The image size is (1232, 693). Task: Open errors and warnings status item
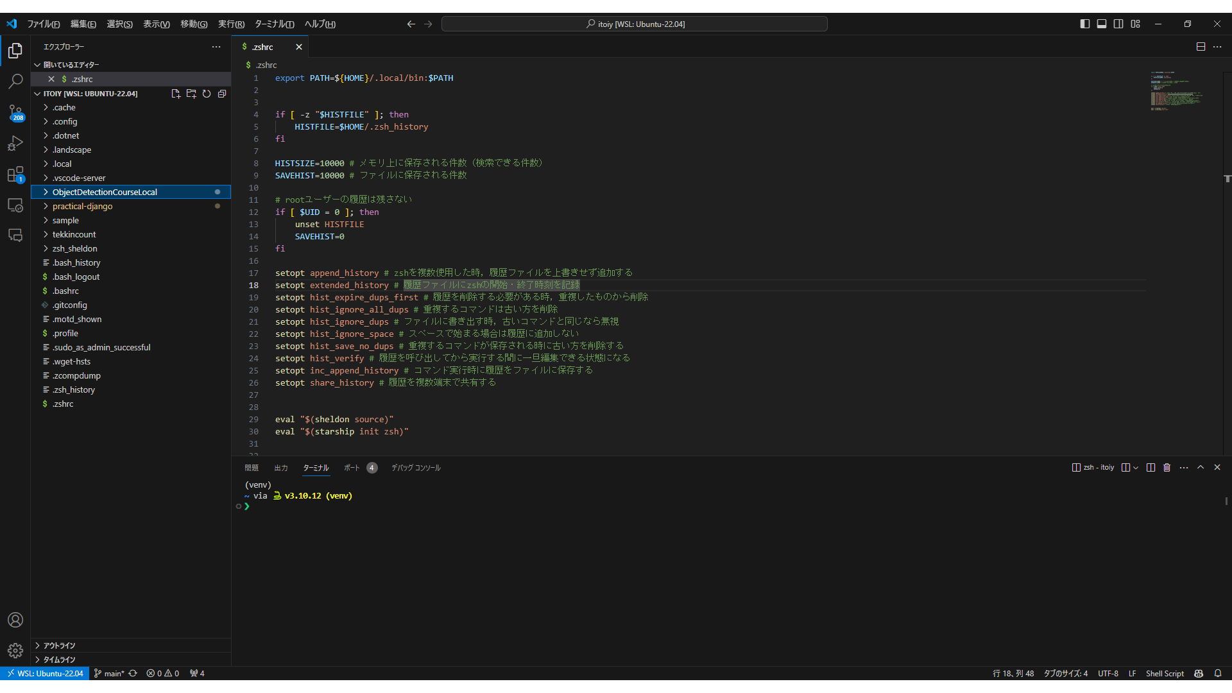point(163,674)
